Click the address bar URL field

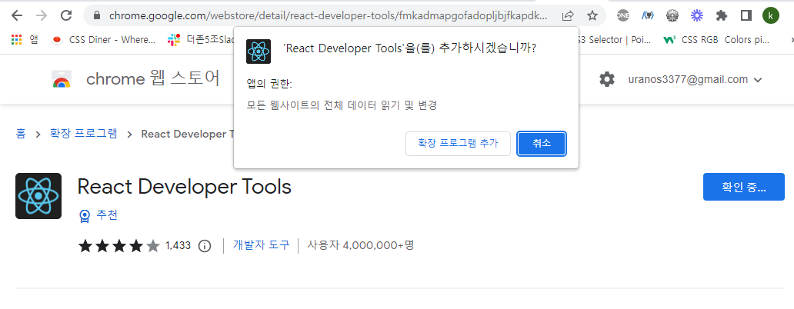(328, 15)
